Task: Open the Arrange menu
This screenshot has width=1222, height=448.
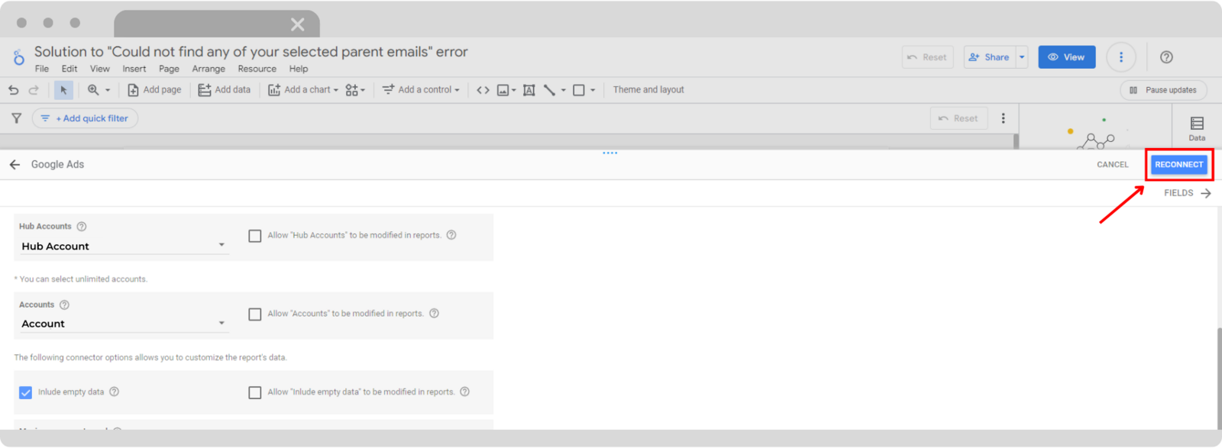Action: pos(209,69)
